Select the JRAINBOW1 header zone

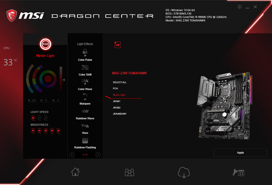pos(120,114)
